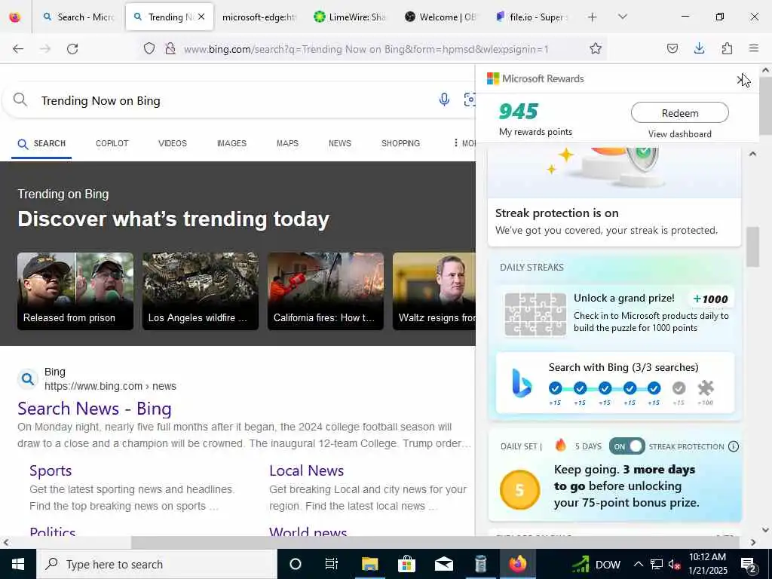Switch to the Search - Microsoft tab
The image size is (772, 579).
point(78,17)
